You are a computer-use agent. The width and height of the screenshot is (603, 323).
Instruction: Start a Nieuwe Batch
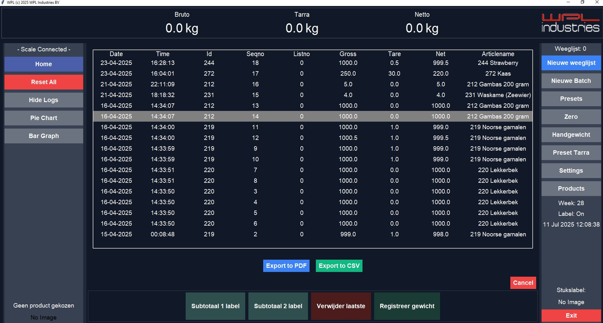coord(571,81)
